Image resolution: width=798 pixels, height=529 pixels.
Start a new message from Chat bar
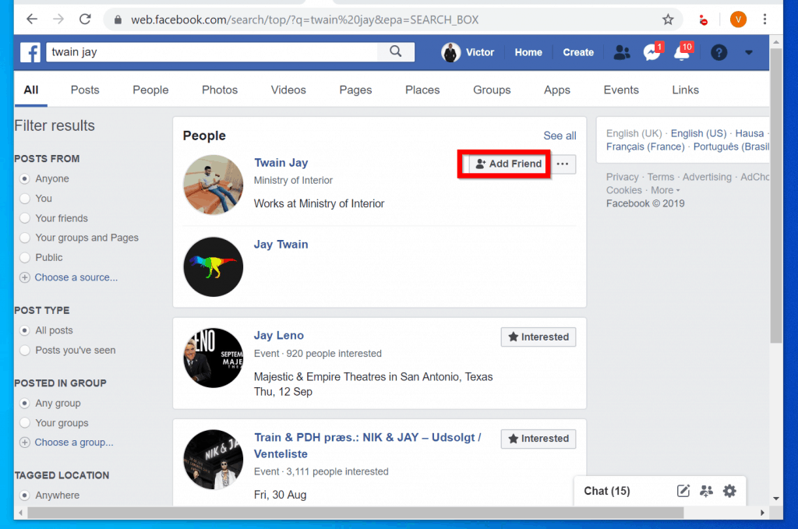[683, 491]
